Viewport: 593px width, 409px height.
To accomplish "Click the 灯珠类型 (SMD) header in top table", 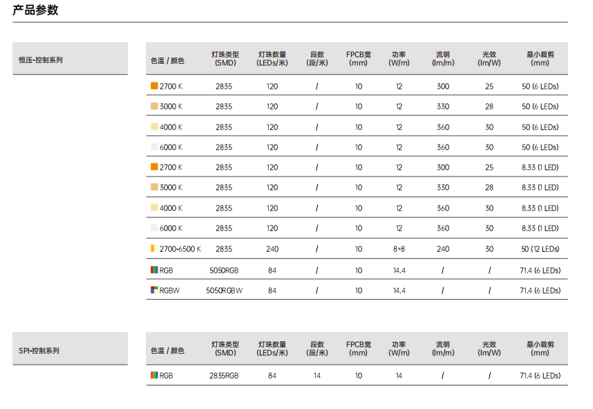I will pos(225,59).
